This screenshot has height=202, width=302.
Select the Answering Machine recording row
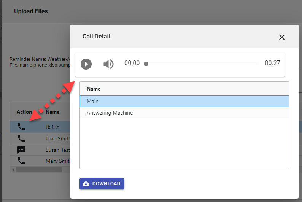[x=184, y=113]
